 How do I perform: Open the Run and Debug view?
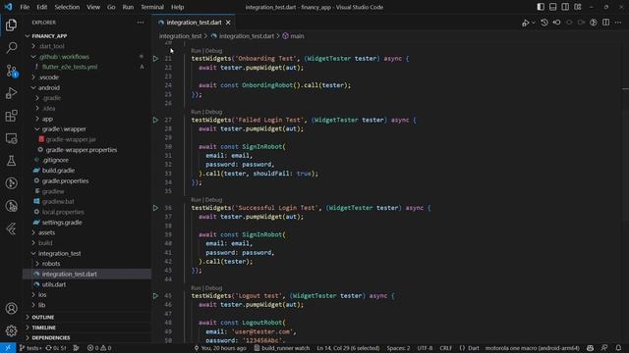click(11, 93)
